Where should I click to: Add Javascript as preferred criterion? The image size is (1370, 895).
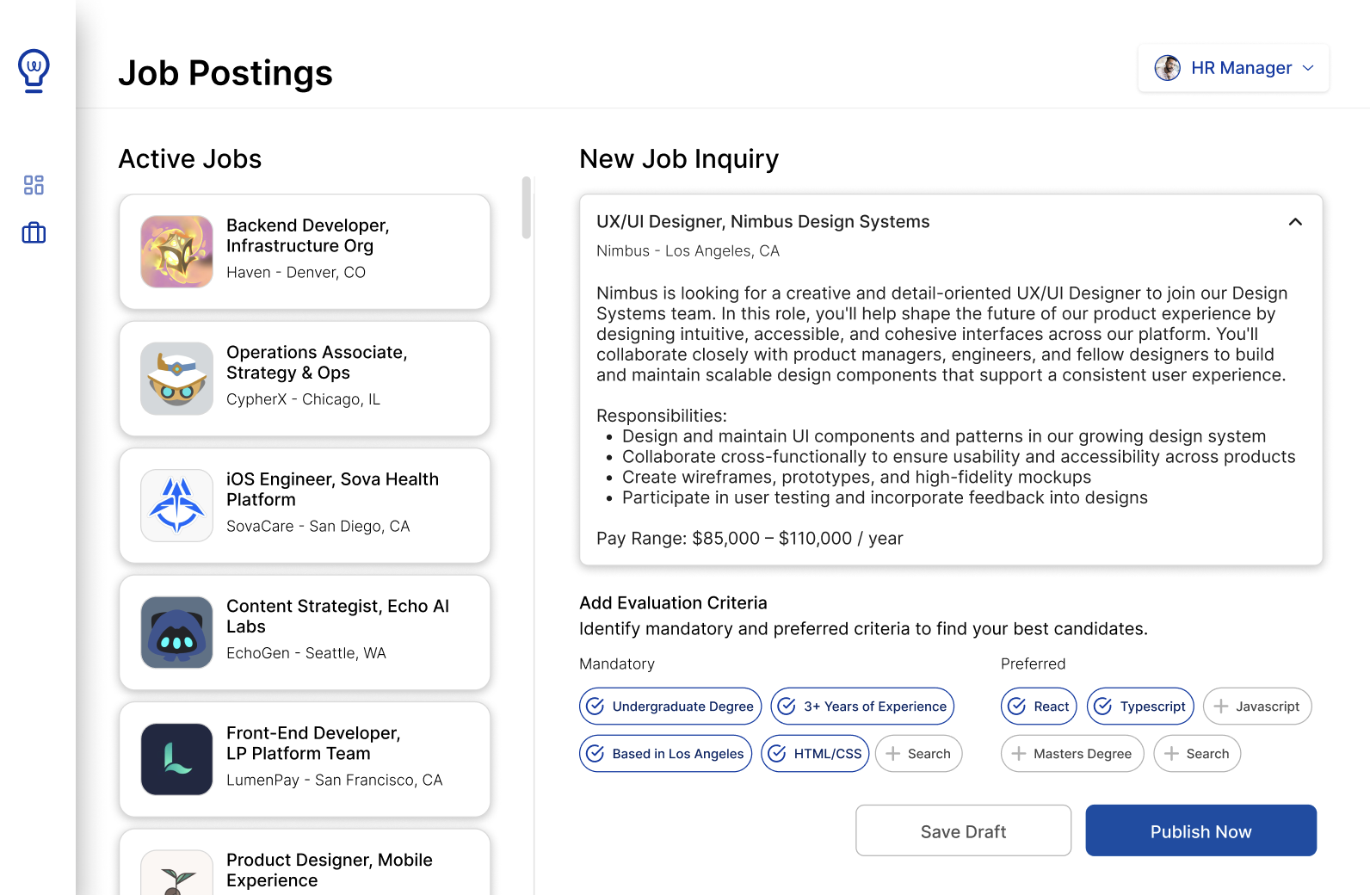[x=1256, y=707]
